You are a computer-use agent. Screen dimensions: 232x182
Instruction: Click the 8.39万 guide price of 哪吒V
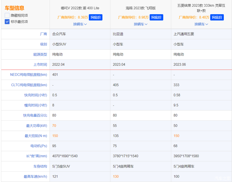(x=83, y=18)
